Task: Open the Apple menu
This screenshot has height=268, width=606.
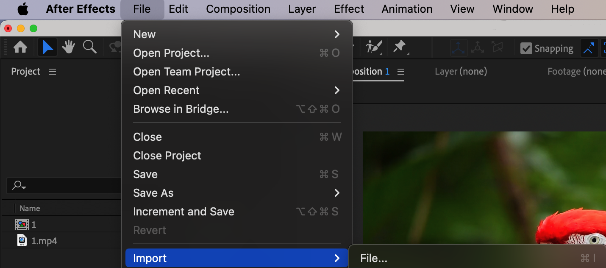Action: [23, 9]
